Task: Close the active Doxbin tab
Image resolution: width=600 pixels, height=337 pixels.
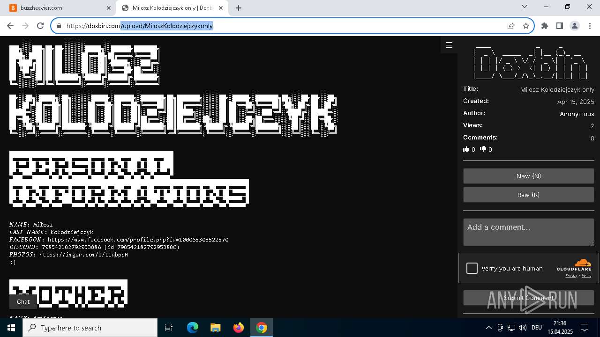Action: (221, 8)
